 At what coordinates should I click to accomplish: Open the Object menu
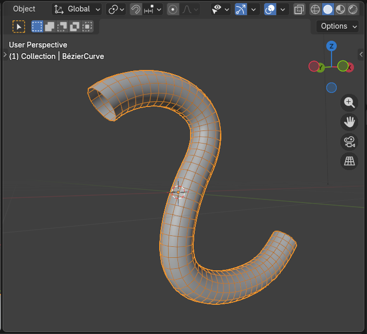[x=24, y=9]
